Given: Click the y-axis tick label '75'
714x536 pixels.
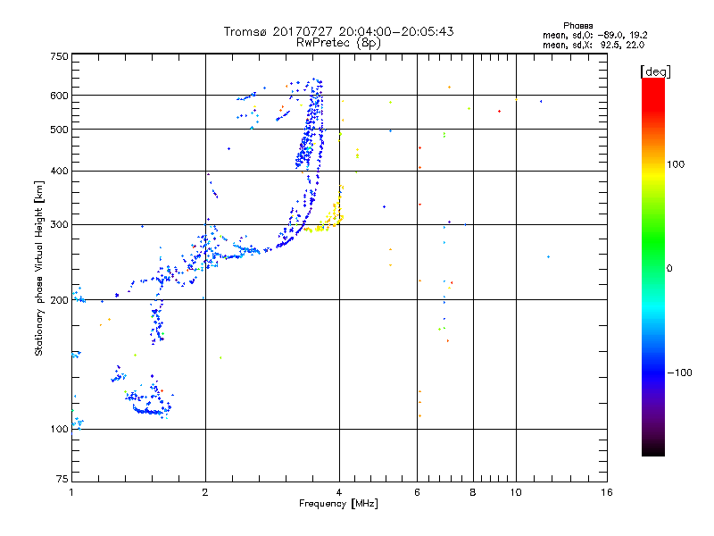Looking at the screenshot, I should (62, 479).
